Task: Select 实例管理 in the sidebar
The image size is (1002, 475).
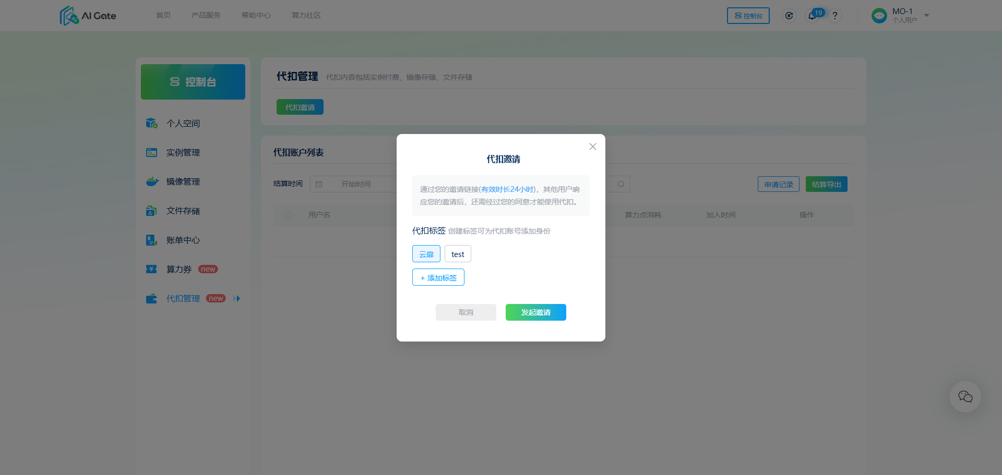Action: [x=182, y=152]
